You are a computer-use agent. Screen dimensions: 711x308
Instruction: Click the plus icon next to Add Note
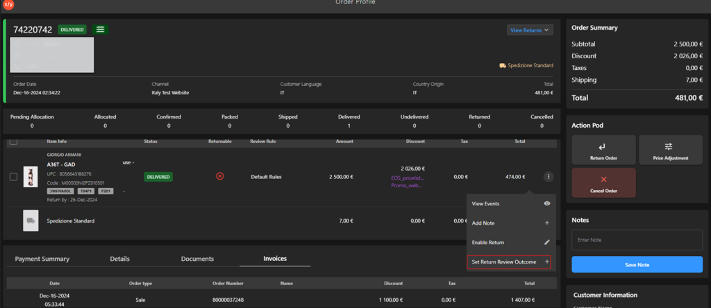[x=547, y=223]
